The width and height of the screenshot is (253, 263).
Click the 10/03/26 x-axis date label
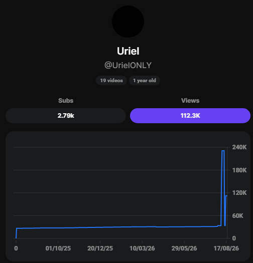pyautogui.click(x=142, y=248)
